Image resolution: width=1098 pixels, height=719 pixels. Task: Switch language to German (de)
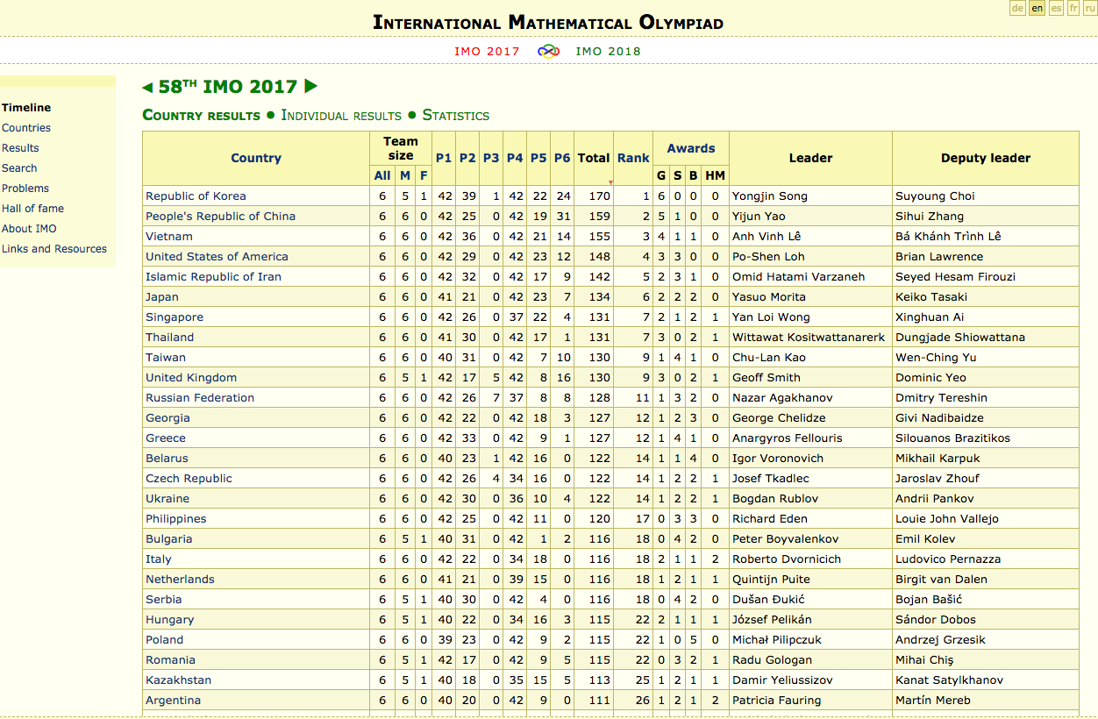click(x=1017, y=8)
